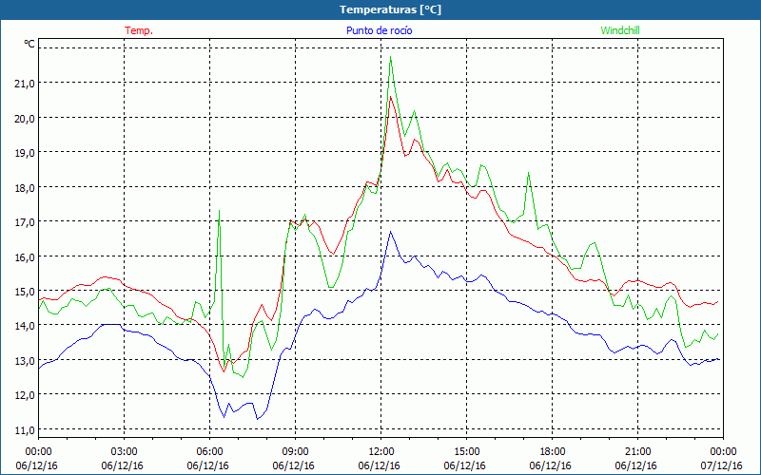Screen dimensions: 761x475
Task: Click the 03:00 time axis label
Action: point(125,452)
